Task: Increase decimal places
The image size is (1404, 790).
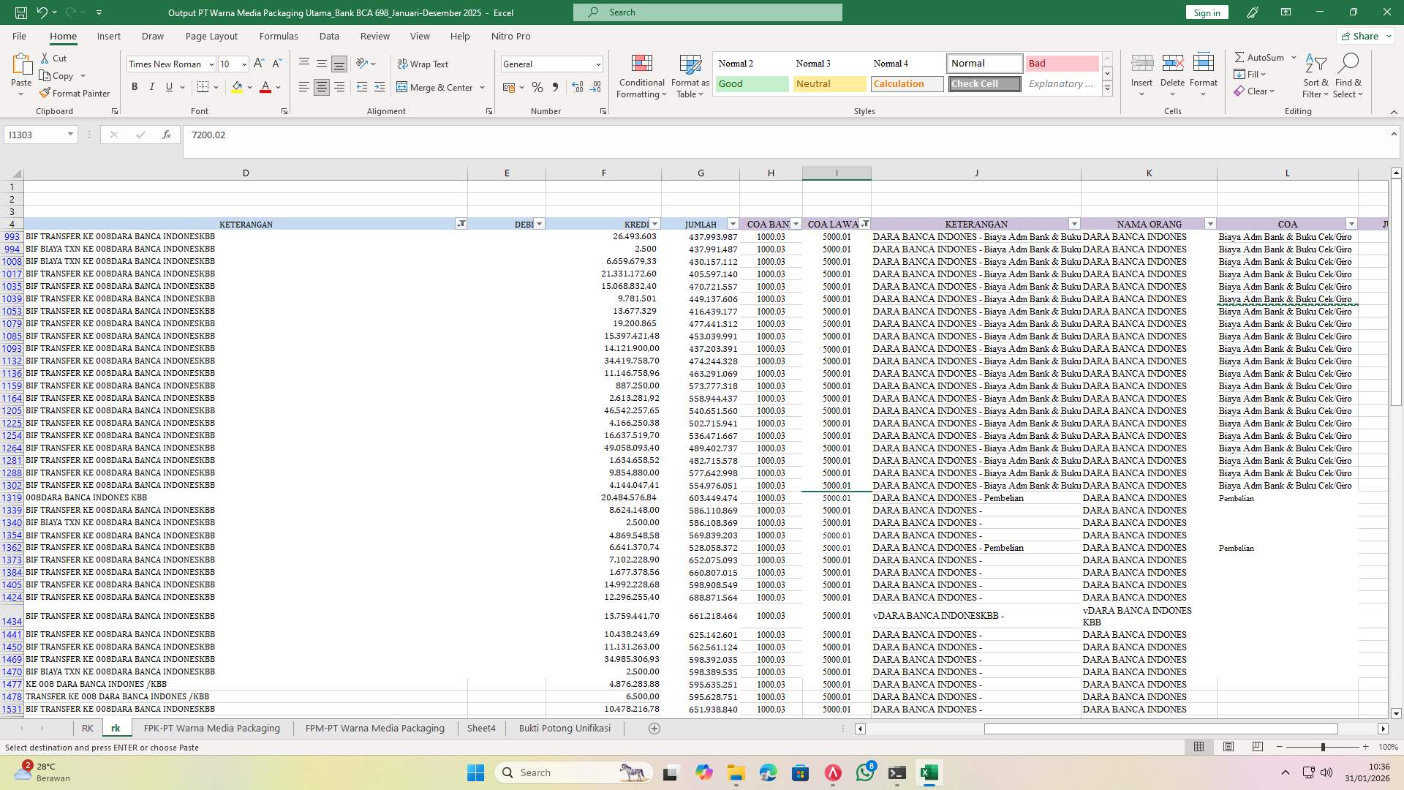Action: pyautogui.click(x=577, y=87)
